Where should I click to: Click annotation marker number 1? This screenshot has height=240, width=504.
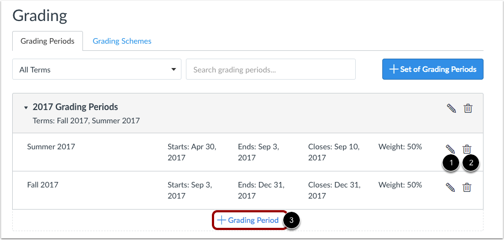tap(451, 163)
